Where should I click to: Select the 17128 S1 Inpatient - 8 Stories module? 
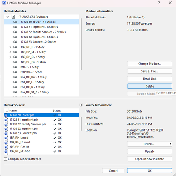[41, 27]
